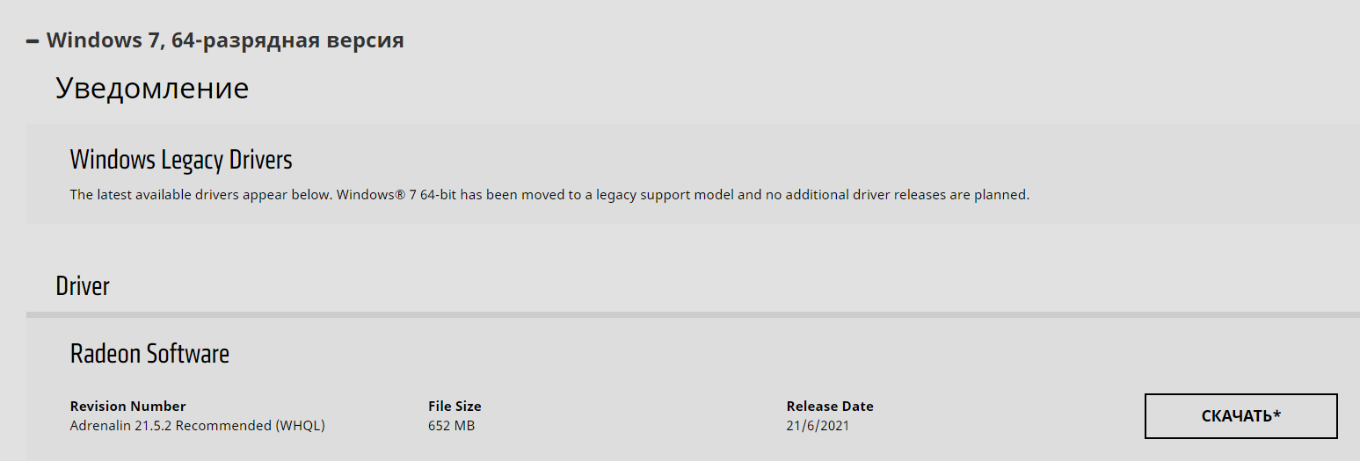Screen dimensions: 1360x461
Task: Click the legacy support notice paragraph
Action: [x=549, y=195]
